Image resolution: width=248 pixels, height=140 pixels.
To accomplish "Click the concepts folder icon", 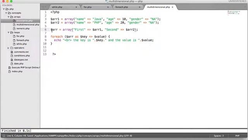I will point(9,13).
